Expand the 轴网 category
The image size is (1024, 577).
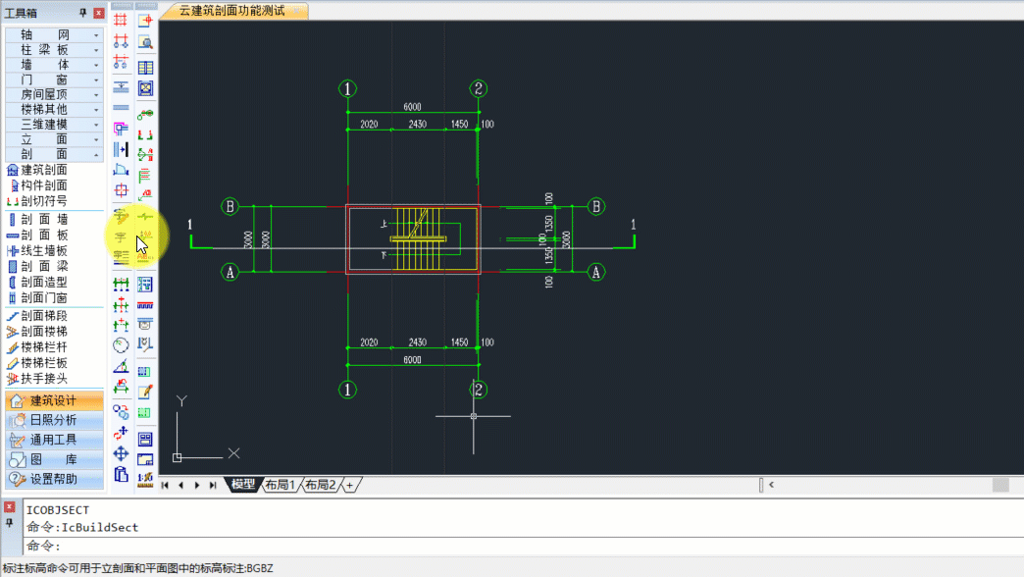pos(54,34)
